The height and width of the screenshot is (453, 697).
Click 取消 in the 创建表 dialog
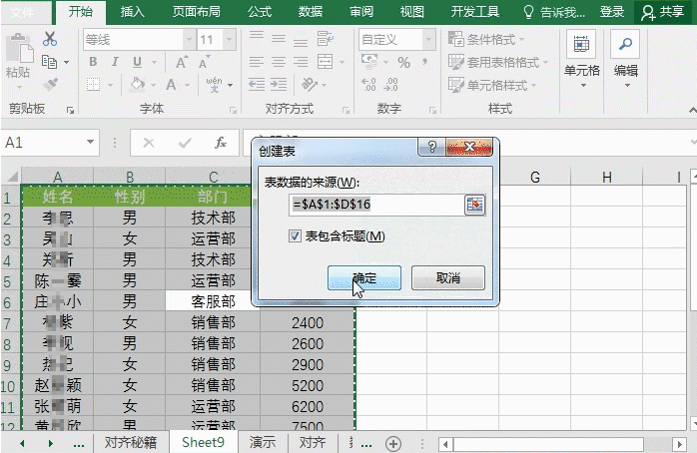tap(447, 278)
